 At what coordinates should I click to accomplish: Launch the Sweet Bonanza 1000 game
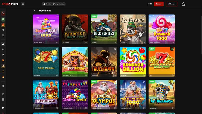click(162, 29)
